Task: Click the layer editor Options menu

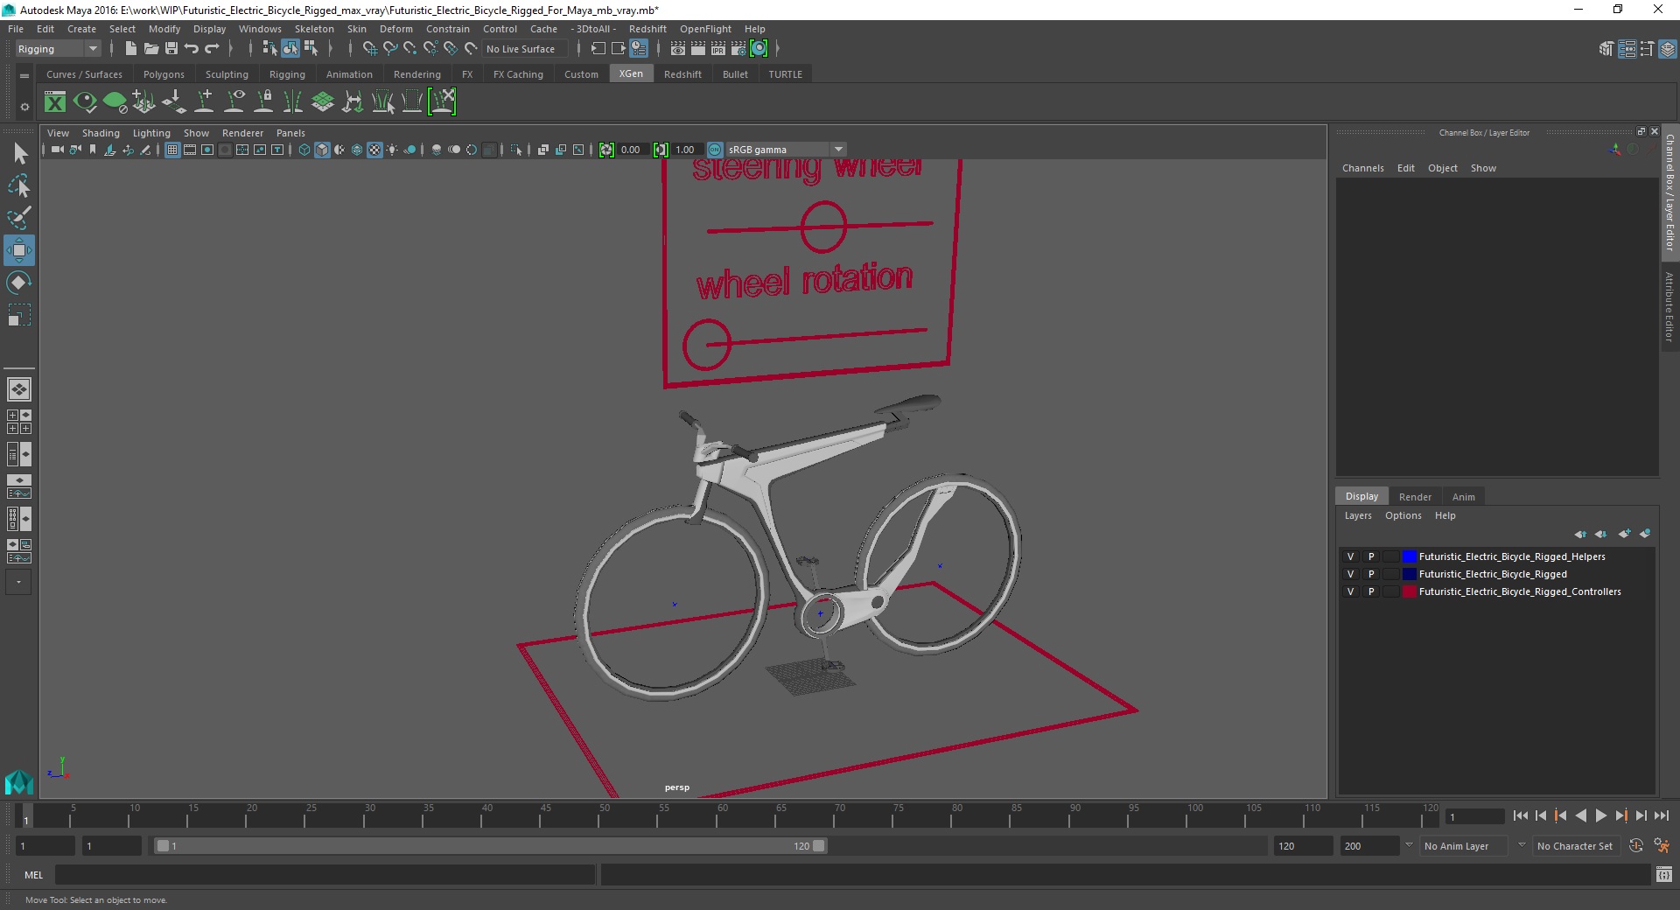Action: (x=1403, y=515)
